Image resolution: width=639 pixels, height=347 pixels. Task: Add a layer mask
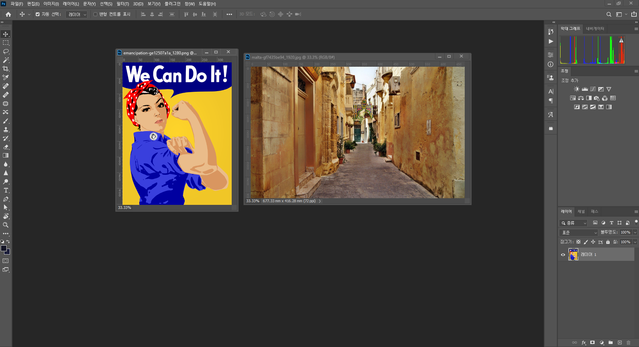click(x=593, y=343)
